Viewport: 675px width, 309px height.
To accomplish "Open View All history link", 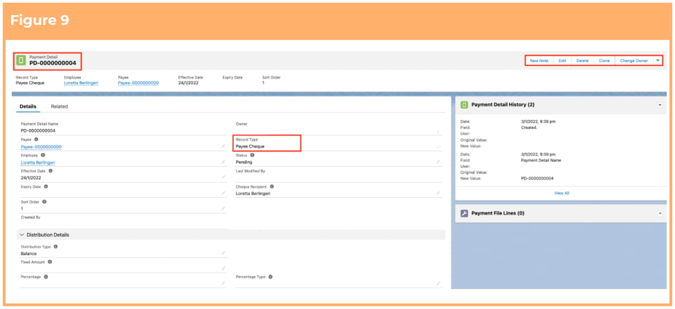I will click(562, 193).
